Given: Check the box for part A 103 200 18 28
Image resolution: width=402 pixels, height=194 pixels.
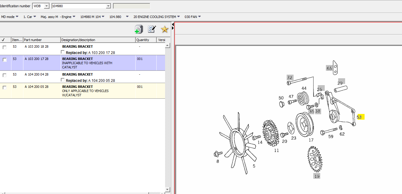Looking at the screenshot, I should pos(4,47).
